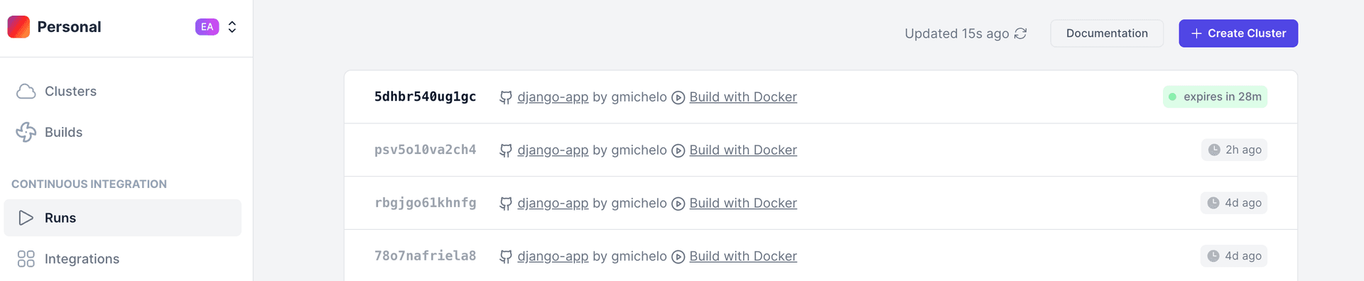Click the Runs play icon in sidebar
This screenshot has width=1364, height=281.
pyautogui.click(x=26, y=218)
